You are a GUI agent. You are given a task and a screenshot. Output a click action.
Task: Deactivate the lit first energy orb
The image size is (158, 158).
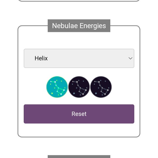click(57, 87)
